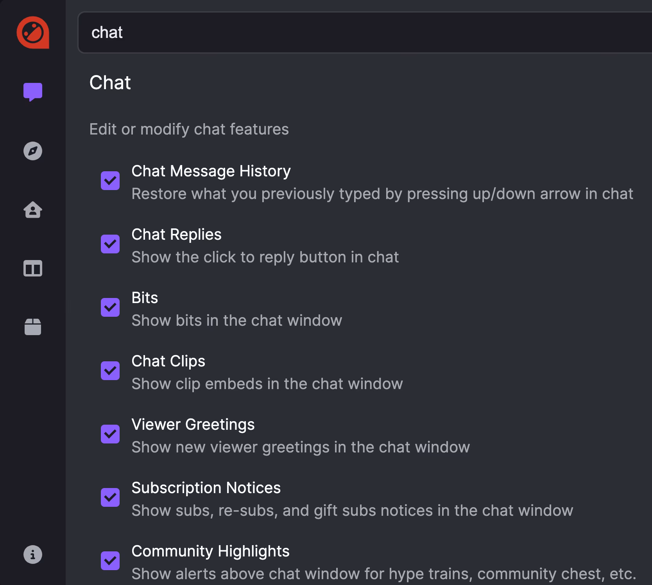The height and width of the screenshot is (585, 652).
Task: Disable the Chat Clips checkbox
Action: click(x=111, y=370)
